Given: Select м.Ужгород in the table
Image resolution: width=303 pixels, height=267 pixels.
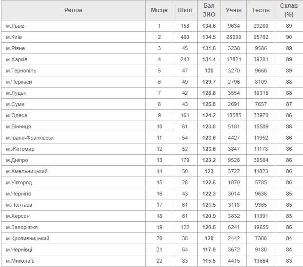Looking at the screenshot, I should pos(19,182).
